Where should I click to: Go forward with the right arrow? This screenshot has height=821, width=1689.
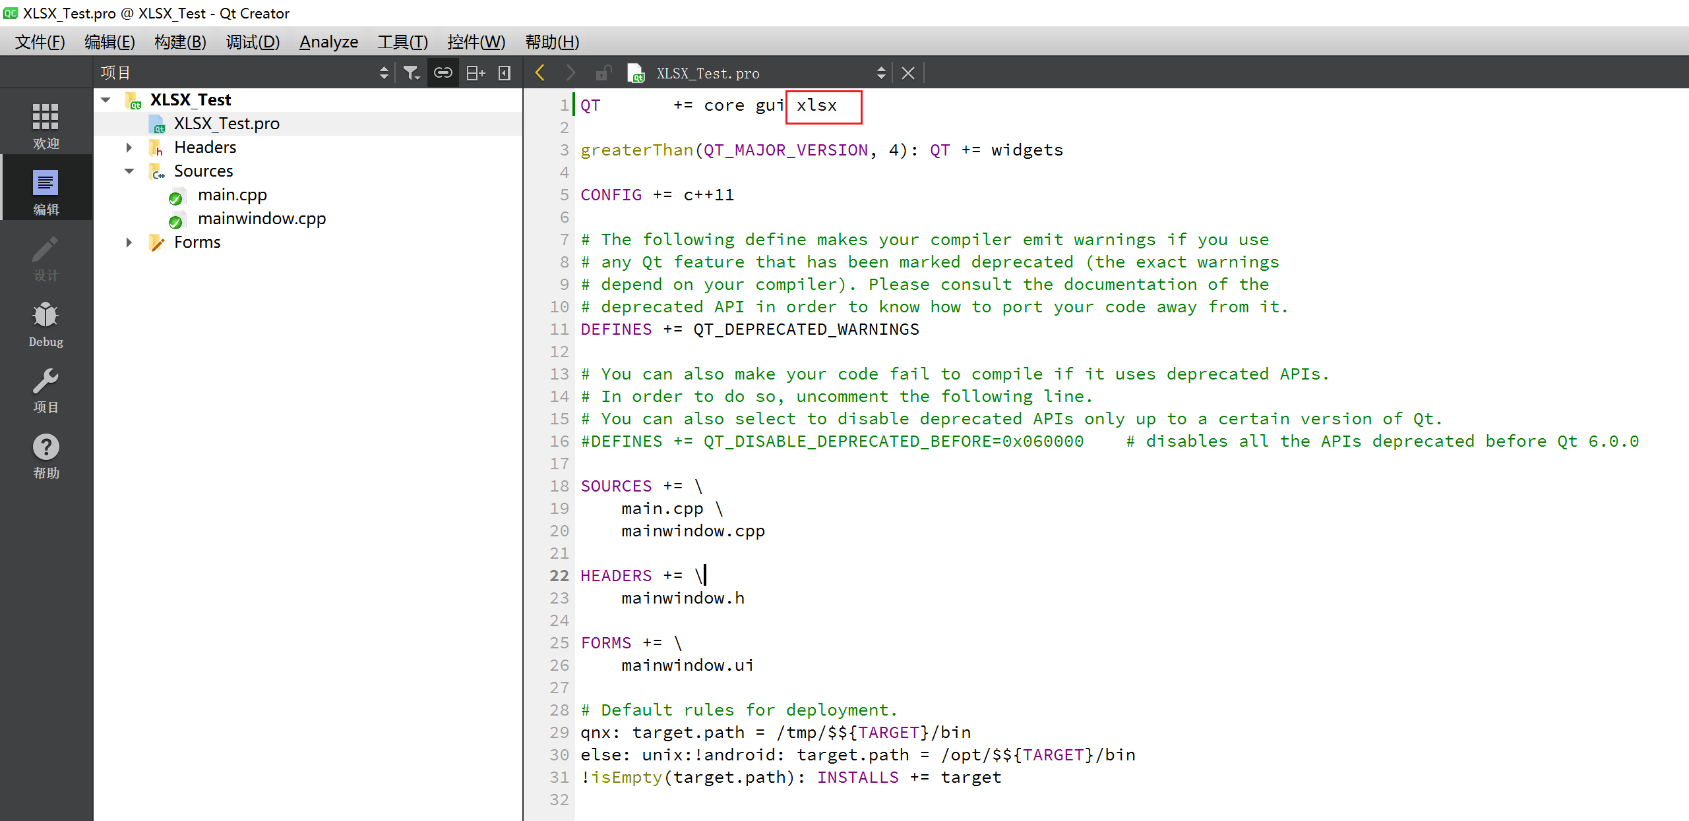[571, 72]
